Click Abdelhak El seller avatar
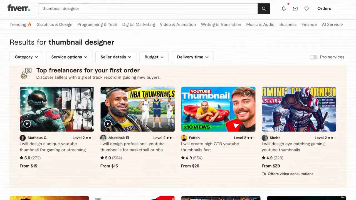The image size is (356, 200). 103,138
